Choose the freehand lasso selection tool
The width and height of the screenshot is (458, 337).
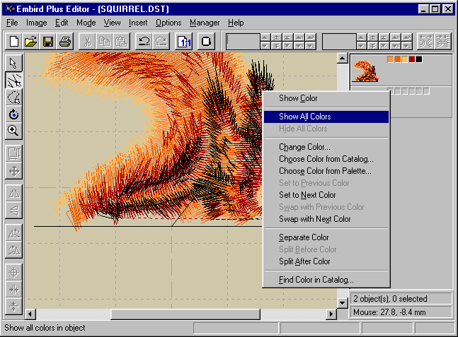(13, 97)
